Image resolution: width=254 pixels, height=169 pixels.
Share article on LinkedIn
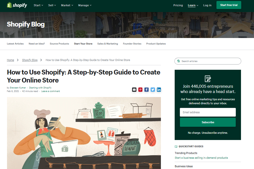click(x=159, y=90)
